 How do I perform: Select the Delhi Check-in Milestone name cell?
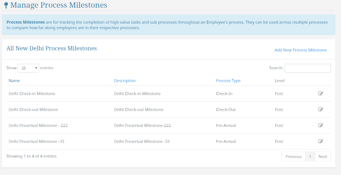coord(32,94)
